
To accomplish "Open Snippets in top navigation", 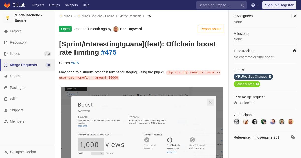I will point(71,5).
